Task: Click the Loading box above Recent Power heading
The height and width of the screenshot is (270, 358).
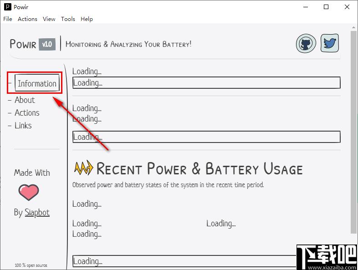Action: point(206,137)
